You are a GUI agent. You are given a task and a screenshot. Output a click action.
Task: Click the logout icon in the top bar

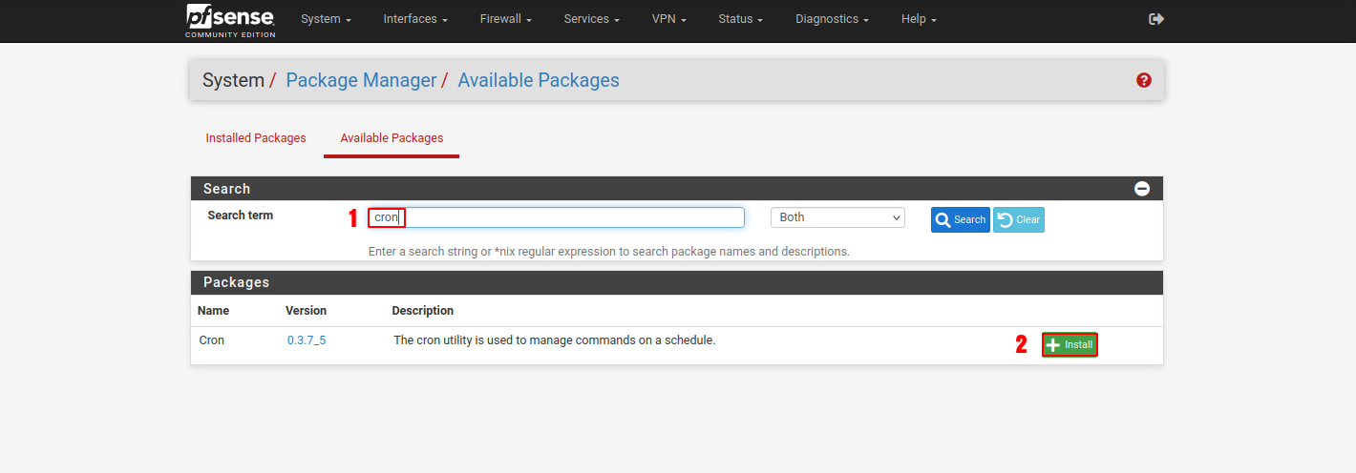[1156, 19]
